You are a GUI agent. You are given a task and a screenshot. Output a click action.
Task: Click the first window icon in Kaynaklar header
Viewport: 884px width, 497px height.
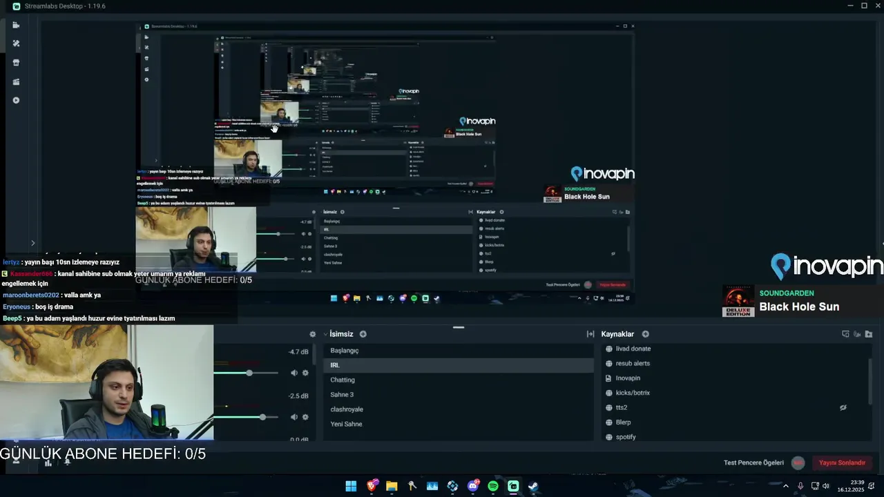coord(845,334)
